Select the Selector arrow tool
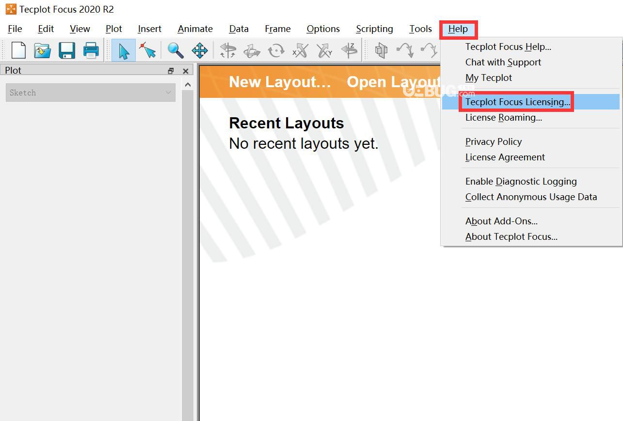The image size is (623, 421). [124, 50]
